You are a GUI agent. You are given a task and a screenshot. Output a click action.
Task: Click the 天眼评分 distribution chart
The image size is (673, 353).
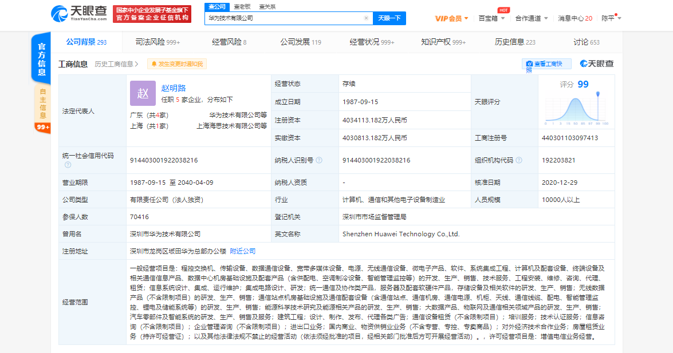576,108
